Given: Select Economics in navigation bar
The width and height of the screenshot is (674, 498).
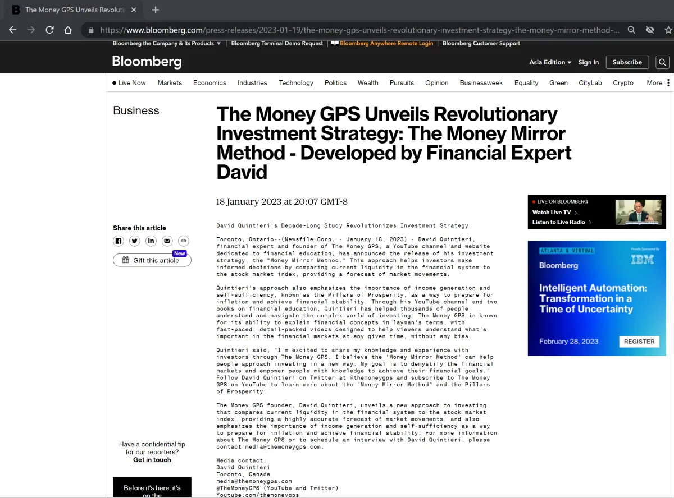Looking at the screenshot, I should tap(210, 83).
